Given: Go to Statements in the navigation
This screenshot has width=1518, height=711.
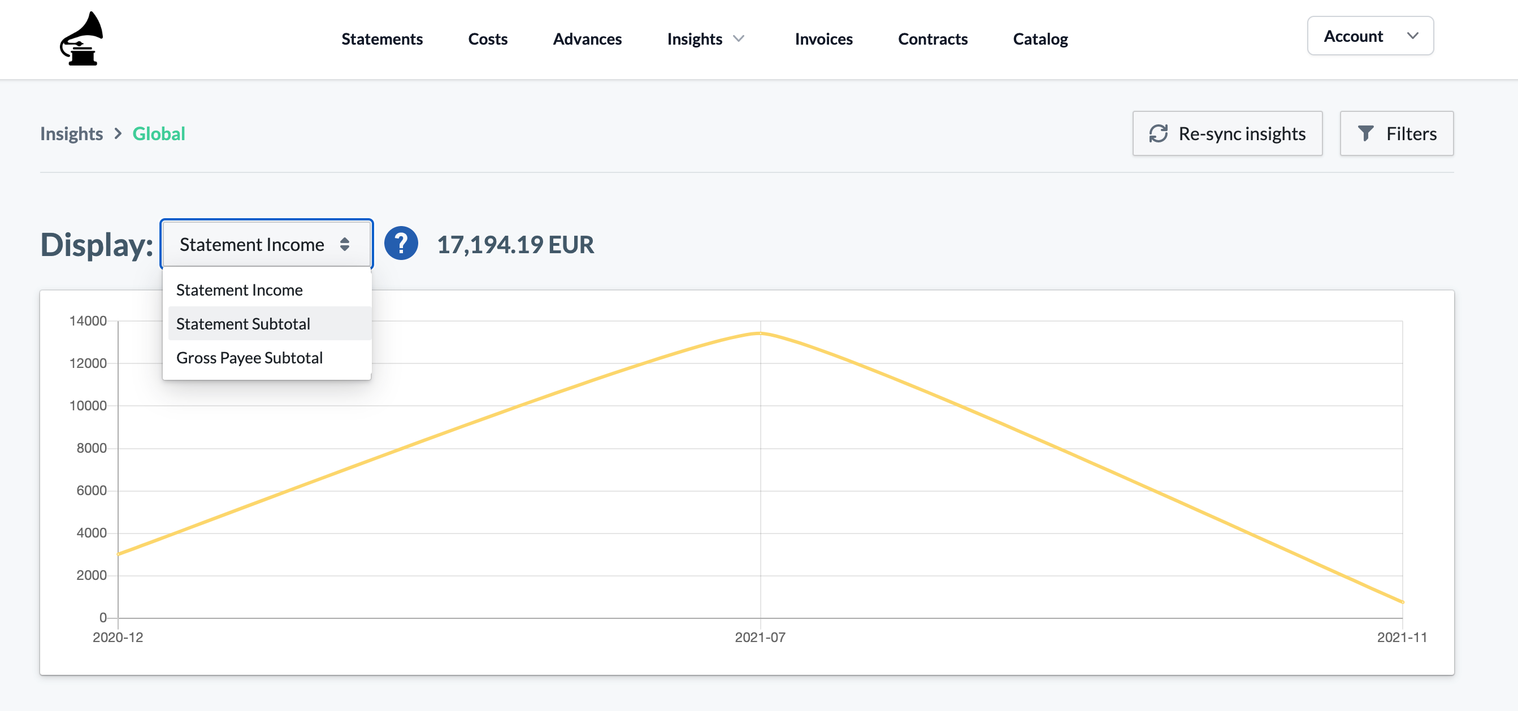Looking at the screenshot, I should (382, 39).
